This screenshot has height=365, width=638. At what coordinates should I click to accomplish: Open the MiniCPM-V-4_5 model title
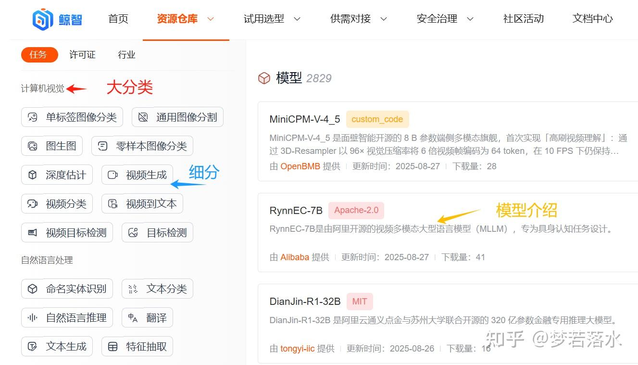305,119
